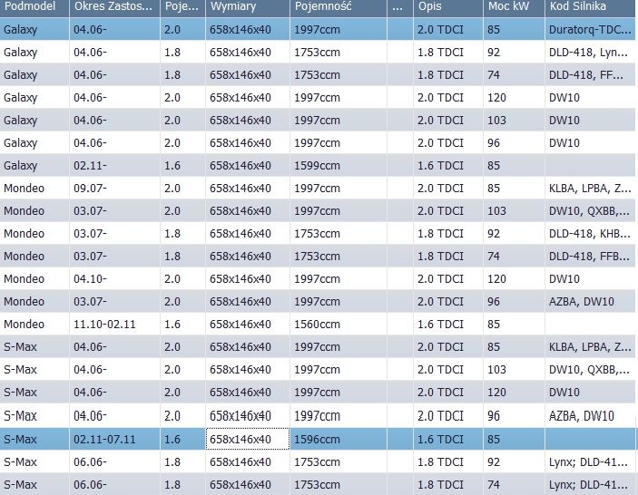Click the "DLD-418, KHB..." engine code cell
The image size is (638, 495).
click(590, 234)
